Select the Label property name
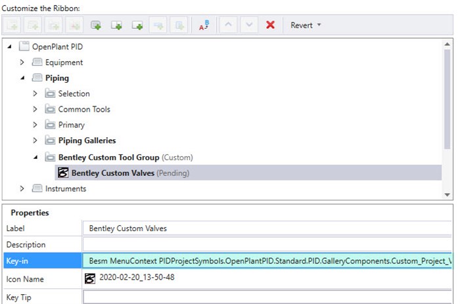The width and height of the screenshot is (460, 304). click(x=15, y=228)
